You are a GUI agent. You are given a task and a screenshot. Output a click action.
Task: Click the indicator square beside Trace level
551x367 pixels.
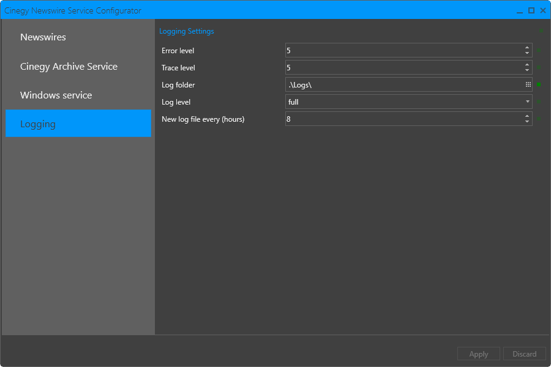539,67
